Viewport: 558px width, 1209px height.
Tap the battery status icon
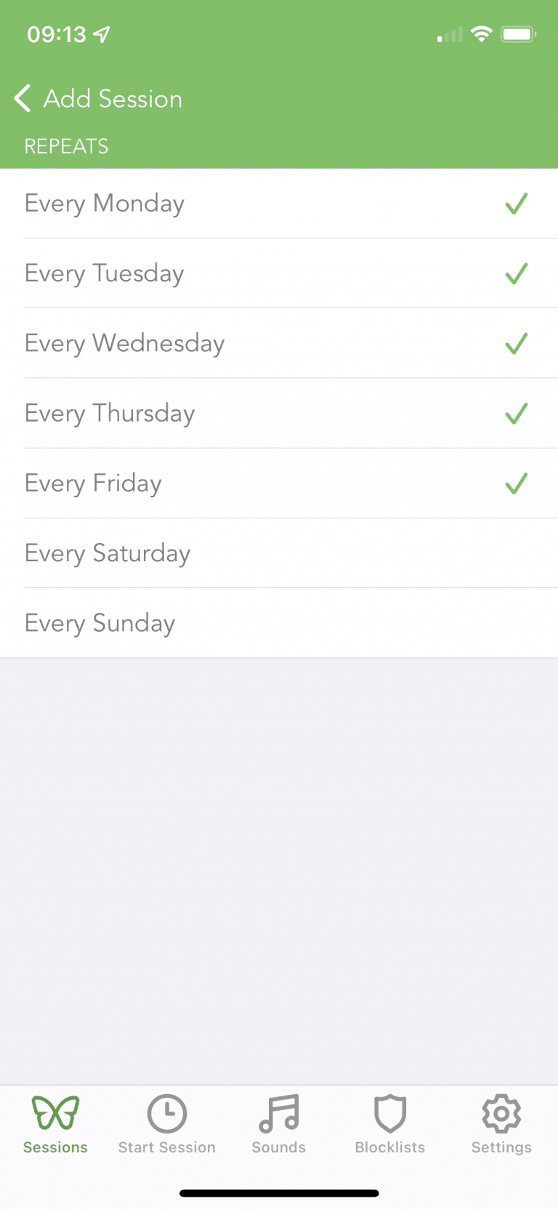pyautogui.click(x=518, y=34)
